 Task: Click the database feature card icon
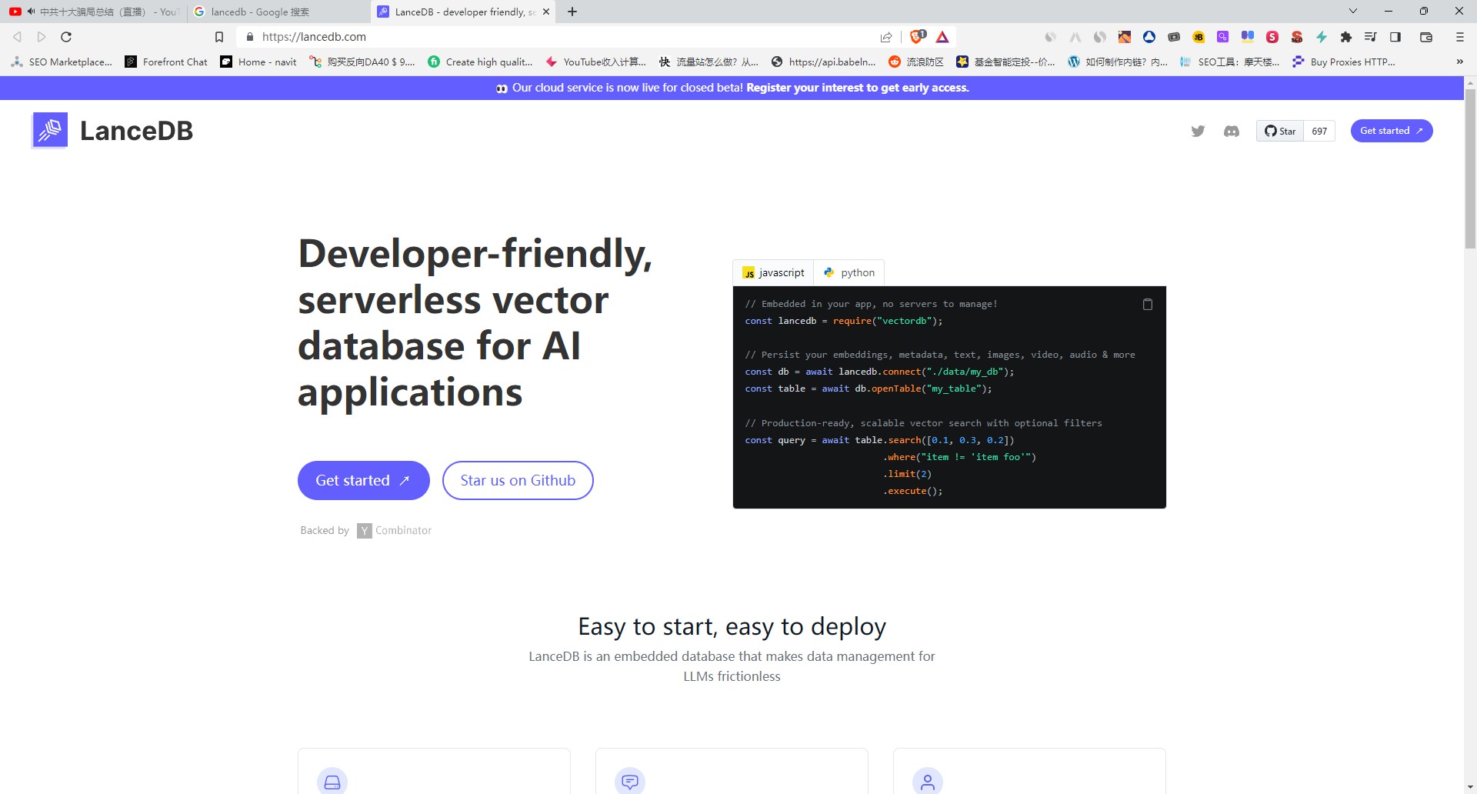[332, 782]
